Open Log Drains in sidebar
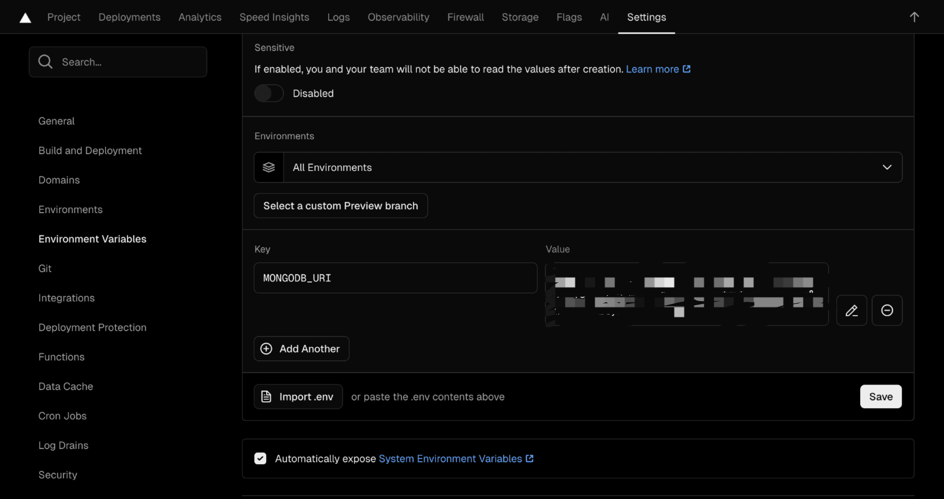 [63, 445]
